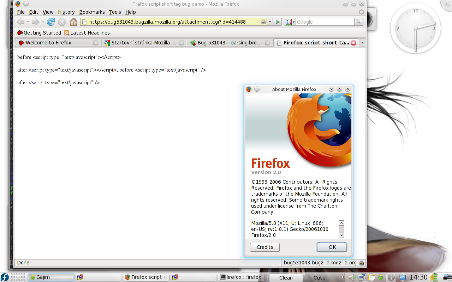
Task: Click the URL address field
Action: pos(174,22)
